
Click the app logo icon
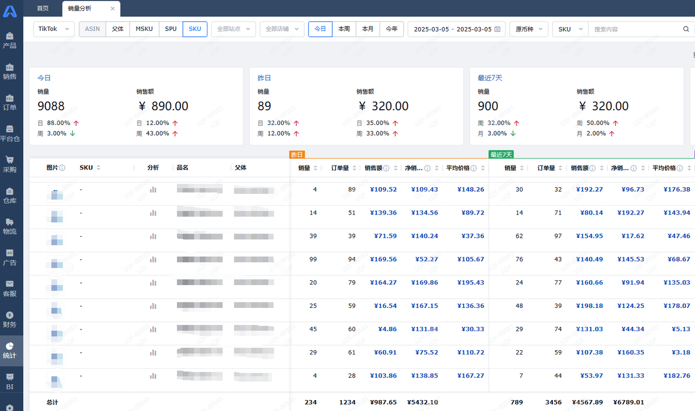click(10, 10)
